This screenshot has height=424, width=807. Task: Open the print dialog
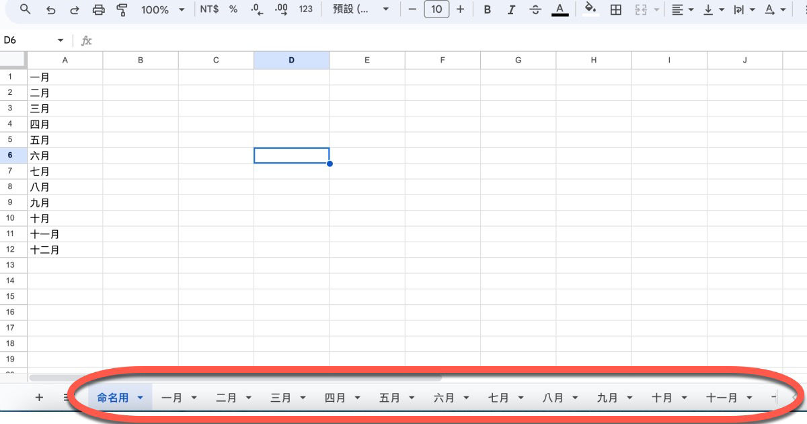click(98, 9)
